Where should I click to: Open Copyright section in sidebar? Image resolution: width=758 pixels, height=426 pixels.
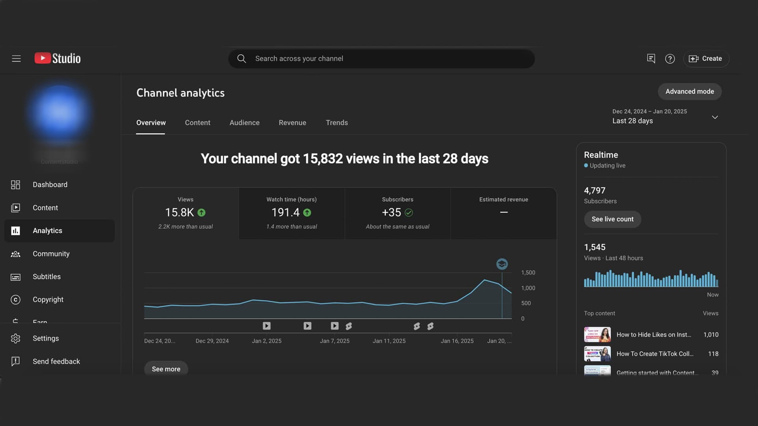click(x=48, y=299)
